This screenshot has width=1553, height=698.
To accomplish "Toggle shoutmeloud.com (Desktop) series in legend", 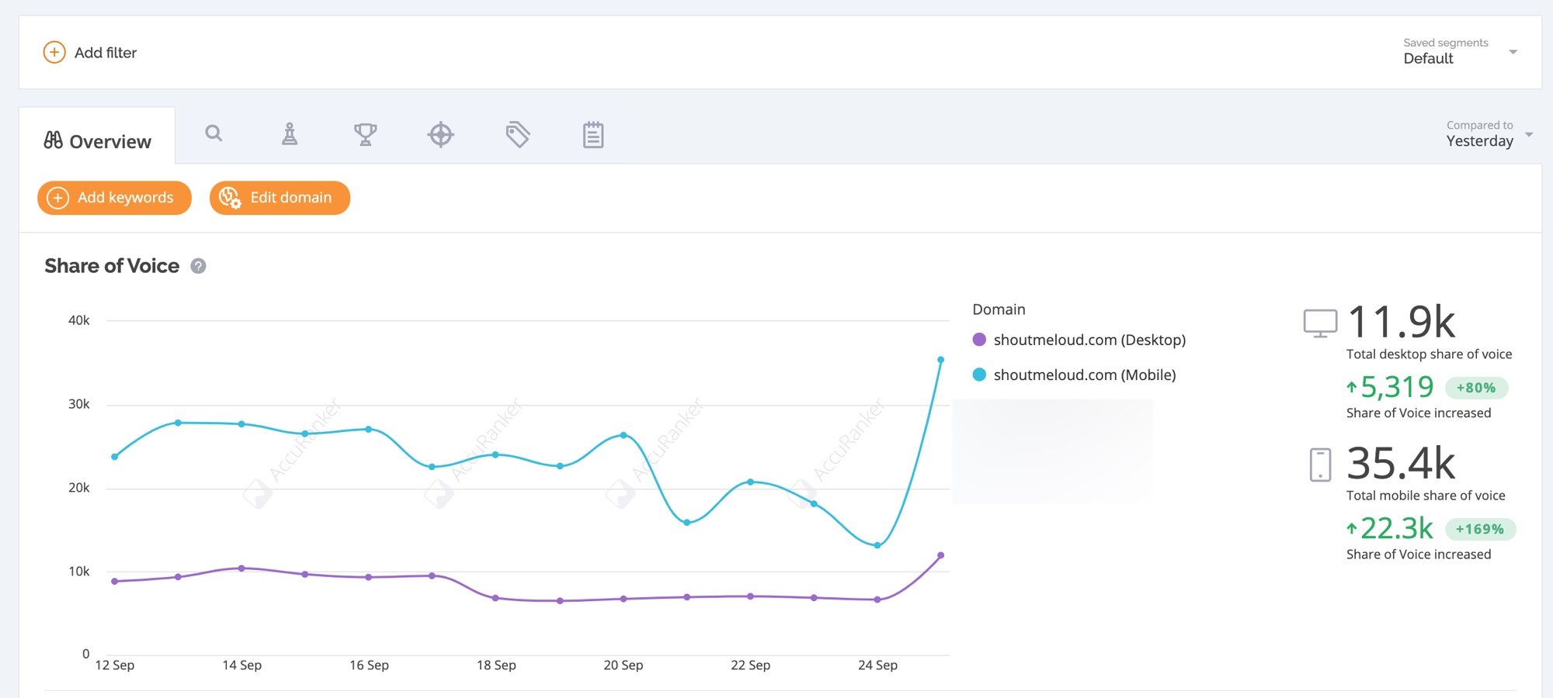I will point(1079,340).
